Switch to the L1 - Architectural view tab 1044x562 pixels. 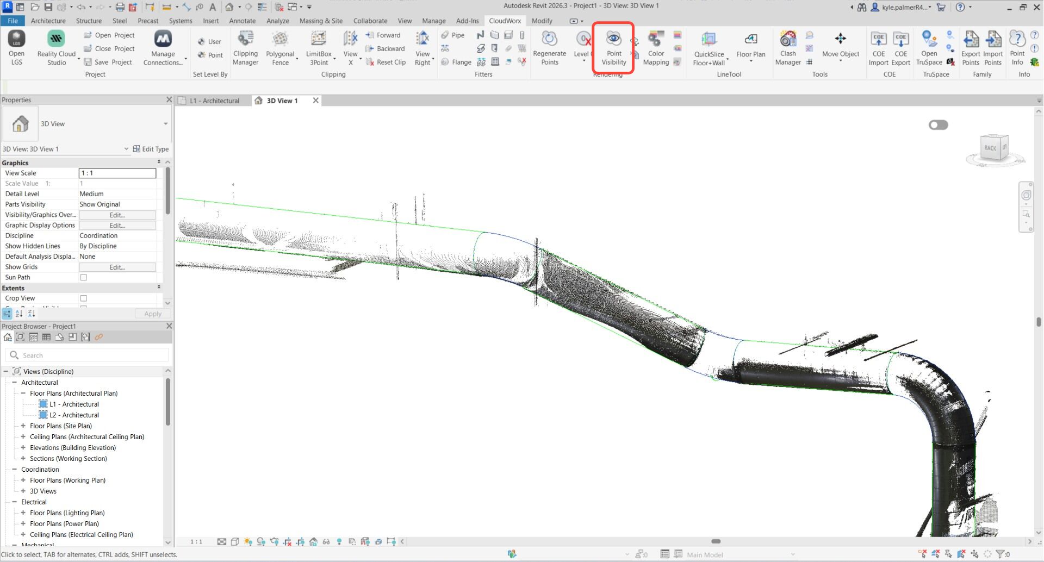click(215, 101)
